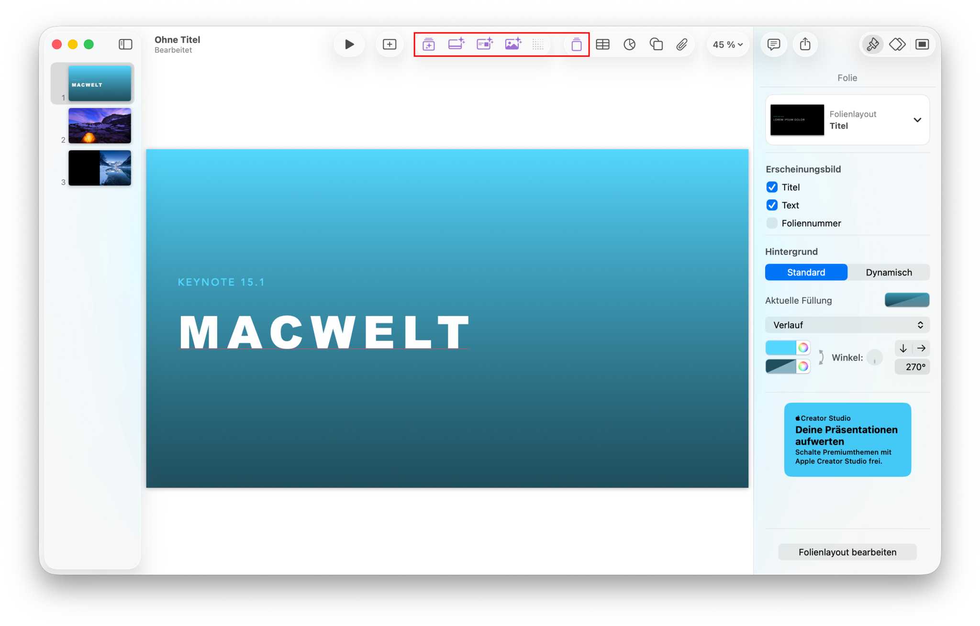
Task: Set gradient direction to down arrow
Action: [x=903, y=348]
